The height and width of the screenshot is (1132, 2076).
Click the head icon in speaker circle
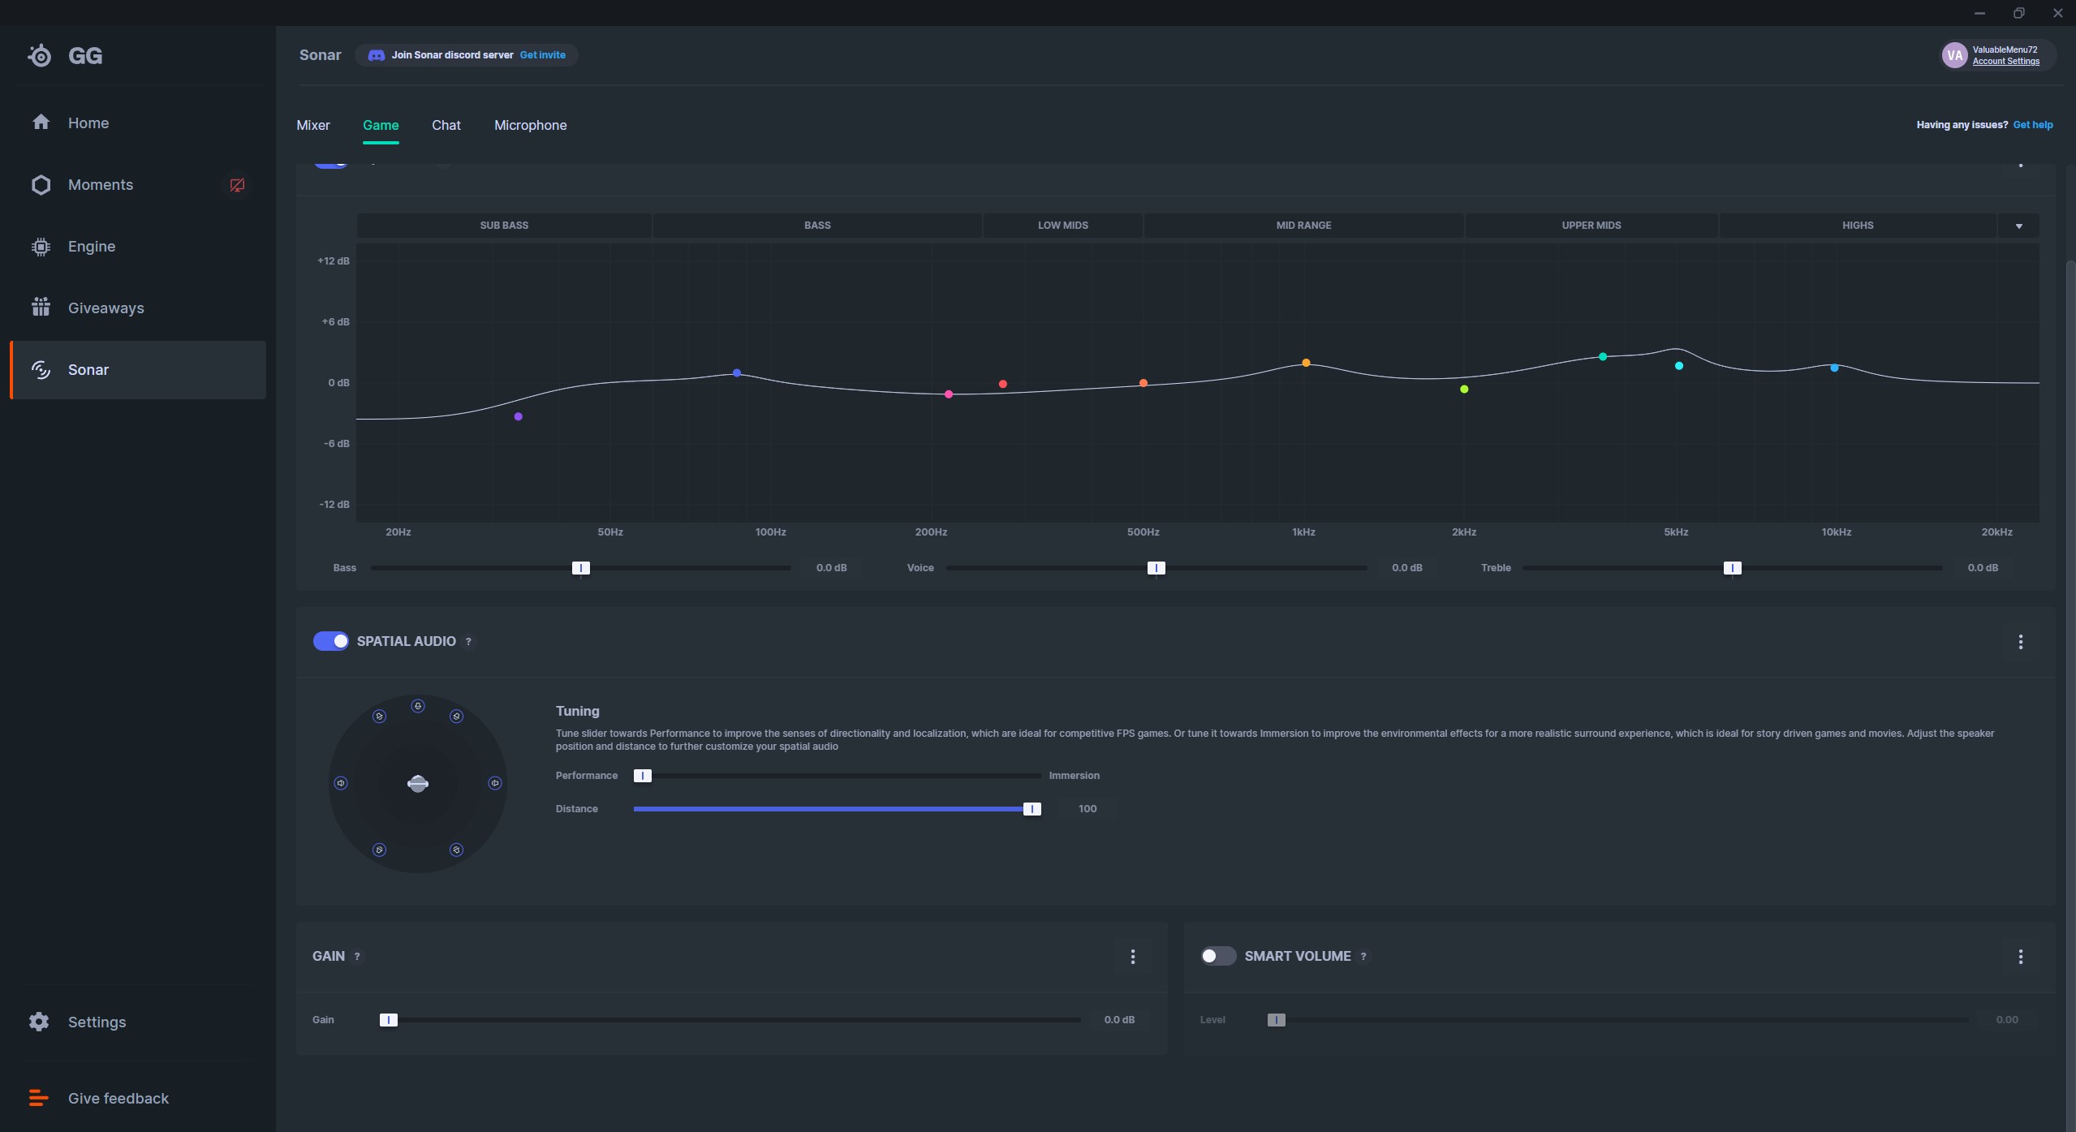(x=418, y=784)
